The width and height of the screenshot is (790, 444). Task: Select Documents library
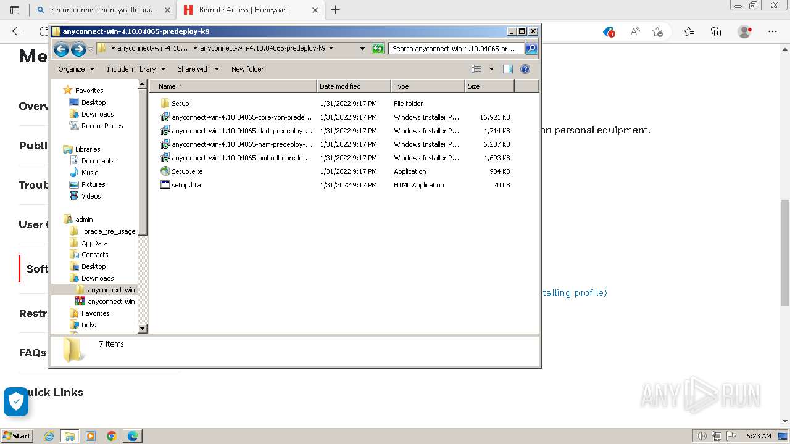click(98, 161)
